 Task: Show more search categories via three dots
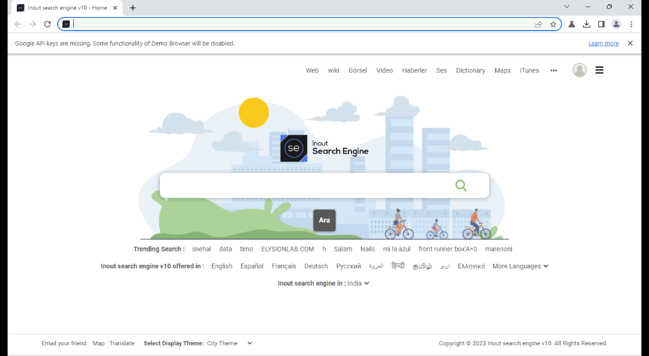pyautogui.click(x=553, y=71)
